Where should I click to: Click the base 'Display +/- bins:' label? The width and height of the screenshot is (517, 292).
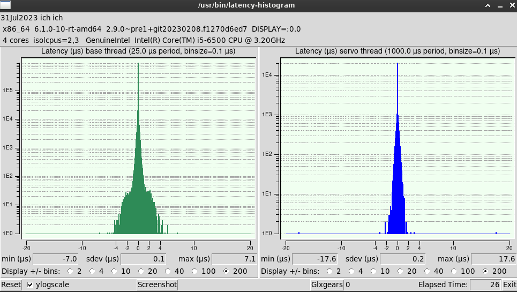[31, 271]
